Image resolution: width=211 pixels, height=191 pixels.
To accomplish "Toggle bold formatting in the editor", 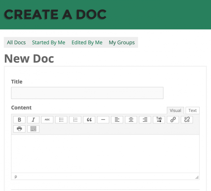I will pyautogui.click(x=19, y=120).
